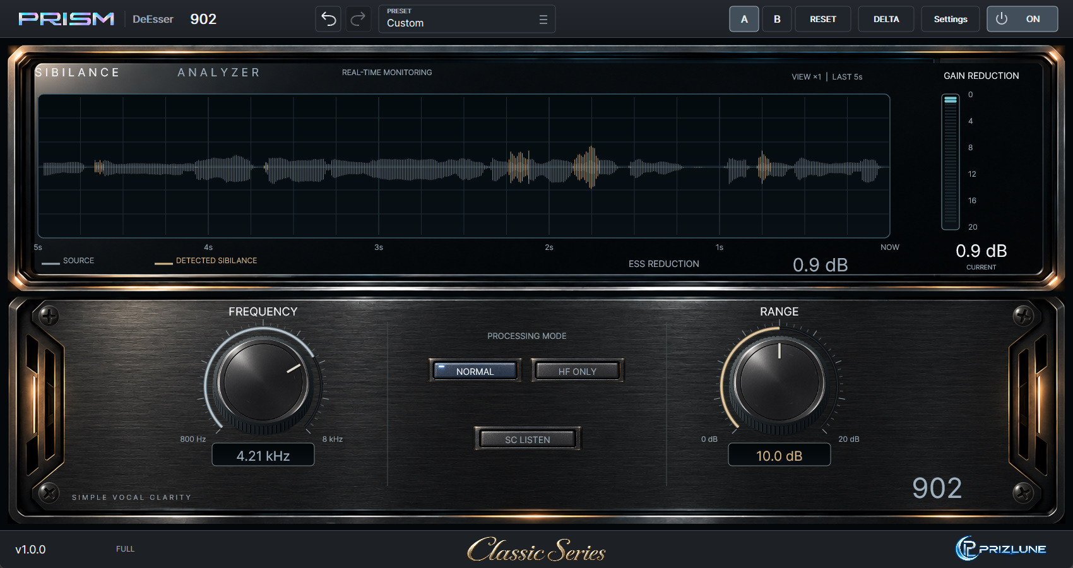Undo the last change
The image size is (1073, 568).
(328, 19)
